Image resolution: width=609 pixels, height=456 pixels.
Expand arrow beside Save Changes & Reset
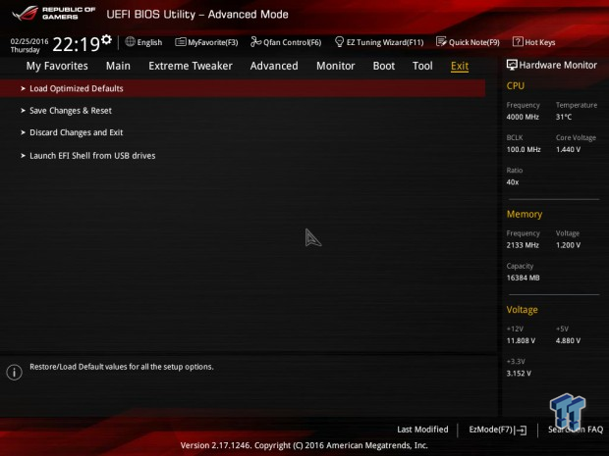23,111
